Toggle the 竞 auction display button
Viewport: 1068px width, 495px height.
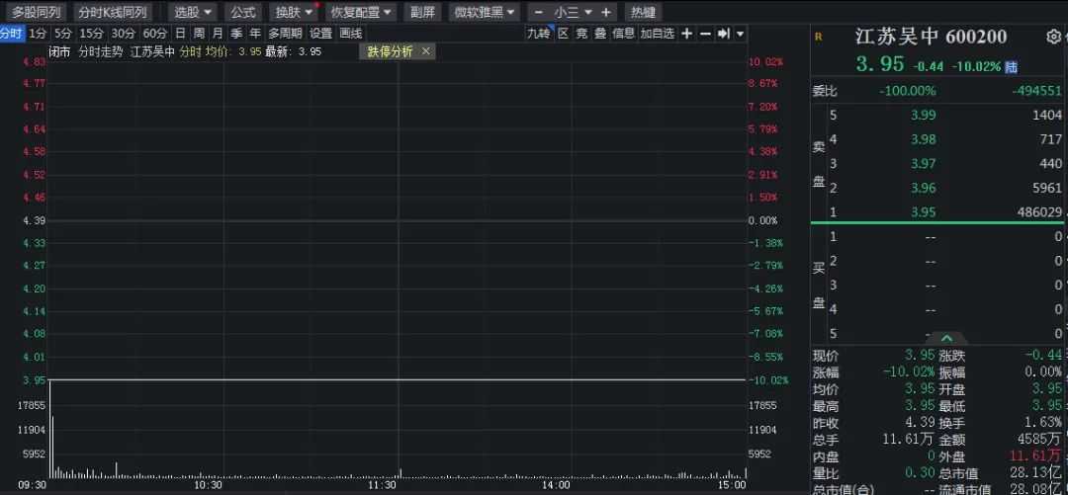click(x=581, y=34)
